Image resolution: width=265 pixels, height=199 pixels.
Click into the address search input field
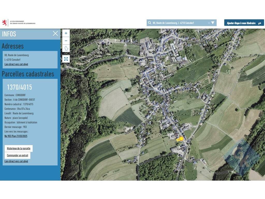179,23
